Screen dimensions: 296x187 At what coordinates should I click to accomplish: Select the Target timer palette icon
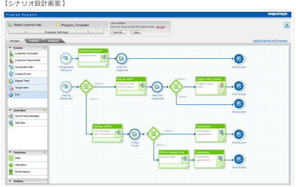coord(11,88)
